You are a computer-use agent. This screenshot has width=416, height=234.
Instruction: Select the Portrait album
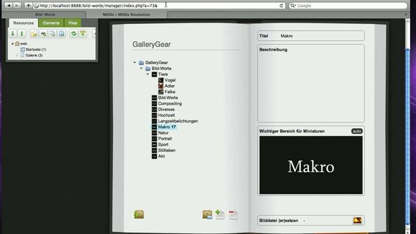tap(165, 138)
